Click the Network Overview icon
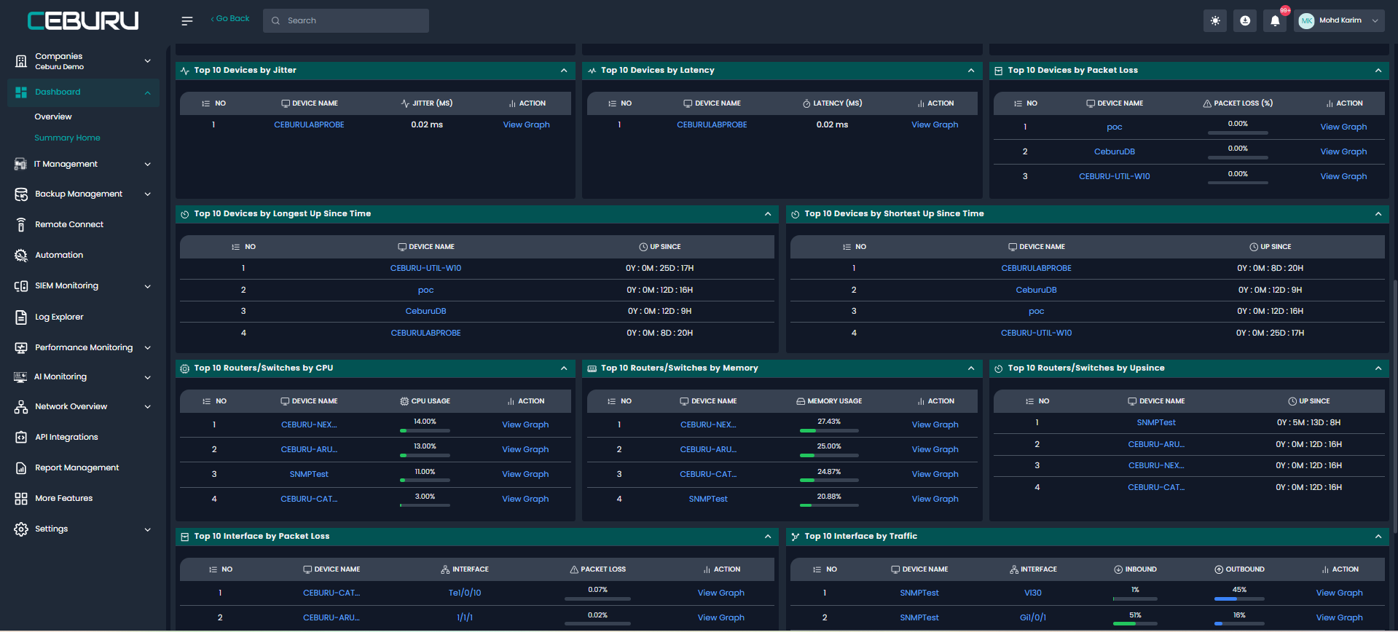This screenshot has height=632, width=1398. [x=21, y=407]
